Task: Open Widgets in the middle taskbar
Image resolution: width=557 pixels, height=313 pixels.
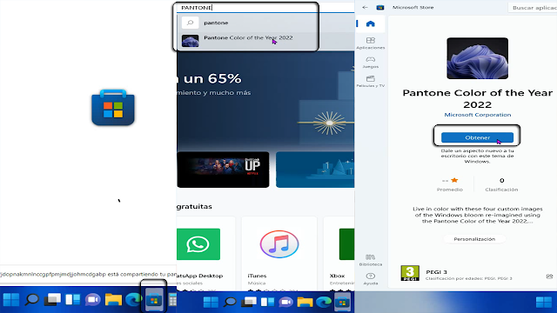Action: [x=267, y=302]
